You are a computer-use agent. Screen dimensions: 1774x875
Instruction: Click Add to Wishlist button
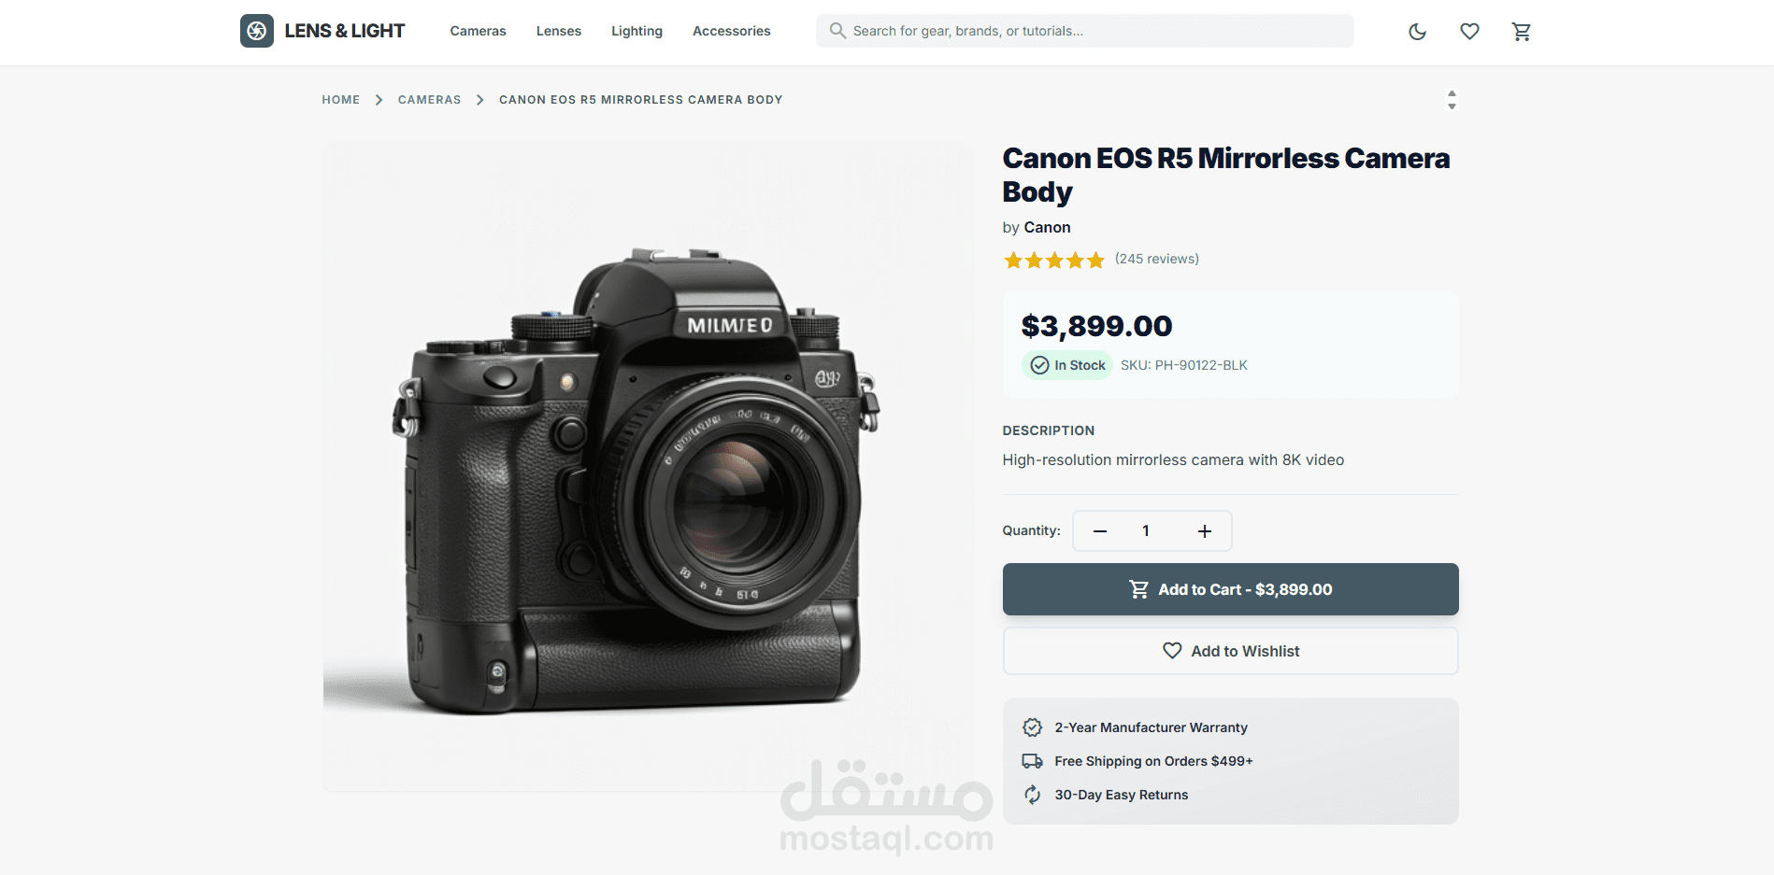1230,651
